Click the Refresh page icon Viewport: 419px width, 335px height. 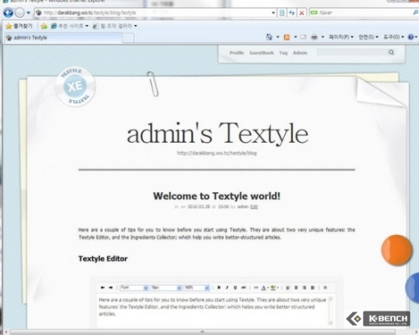coord(292,13)
